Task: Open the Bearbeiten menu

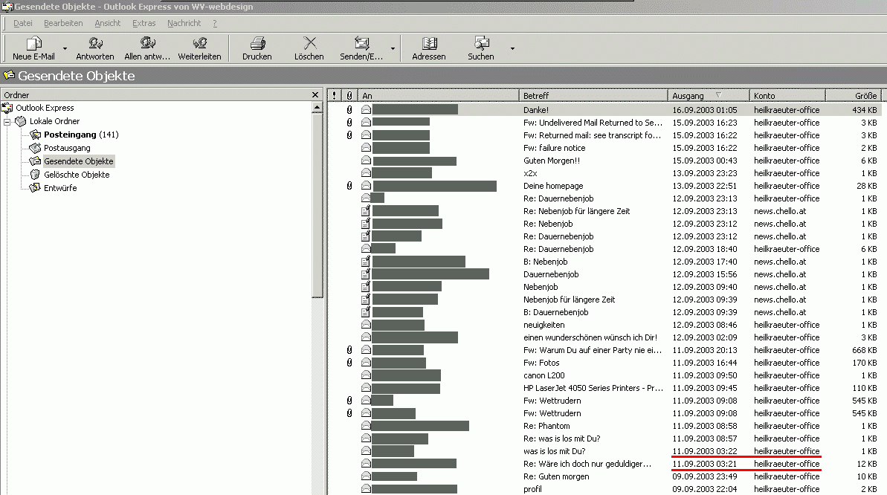Action: [63, 23]
